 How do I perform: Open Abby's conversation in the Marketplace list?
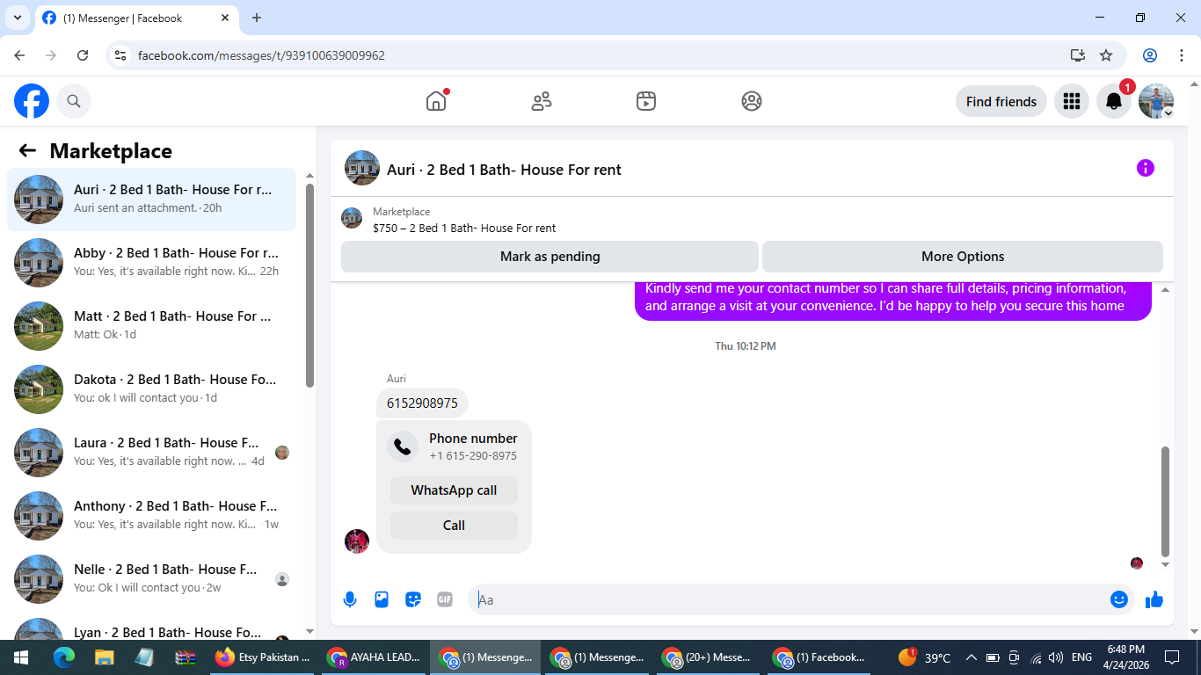(151, 263)
